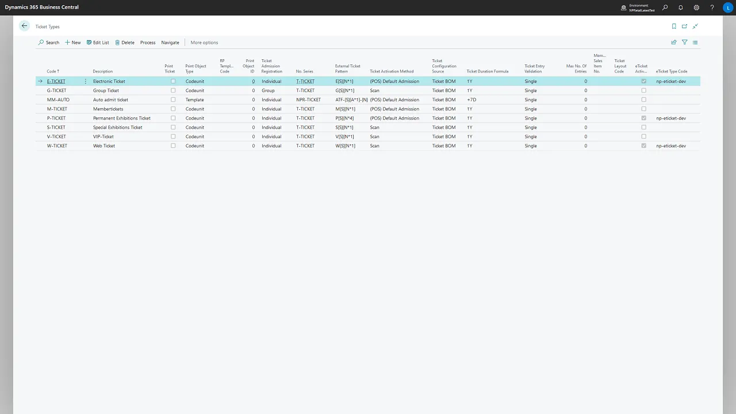Open the Navigate menu
Viewport: 736px width, 414px height.
(170, 43)
